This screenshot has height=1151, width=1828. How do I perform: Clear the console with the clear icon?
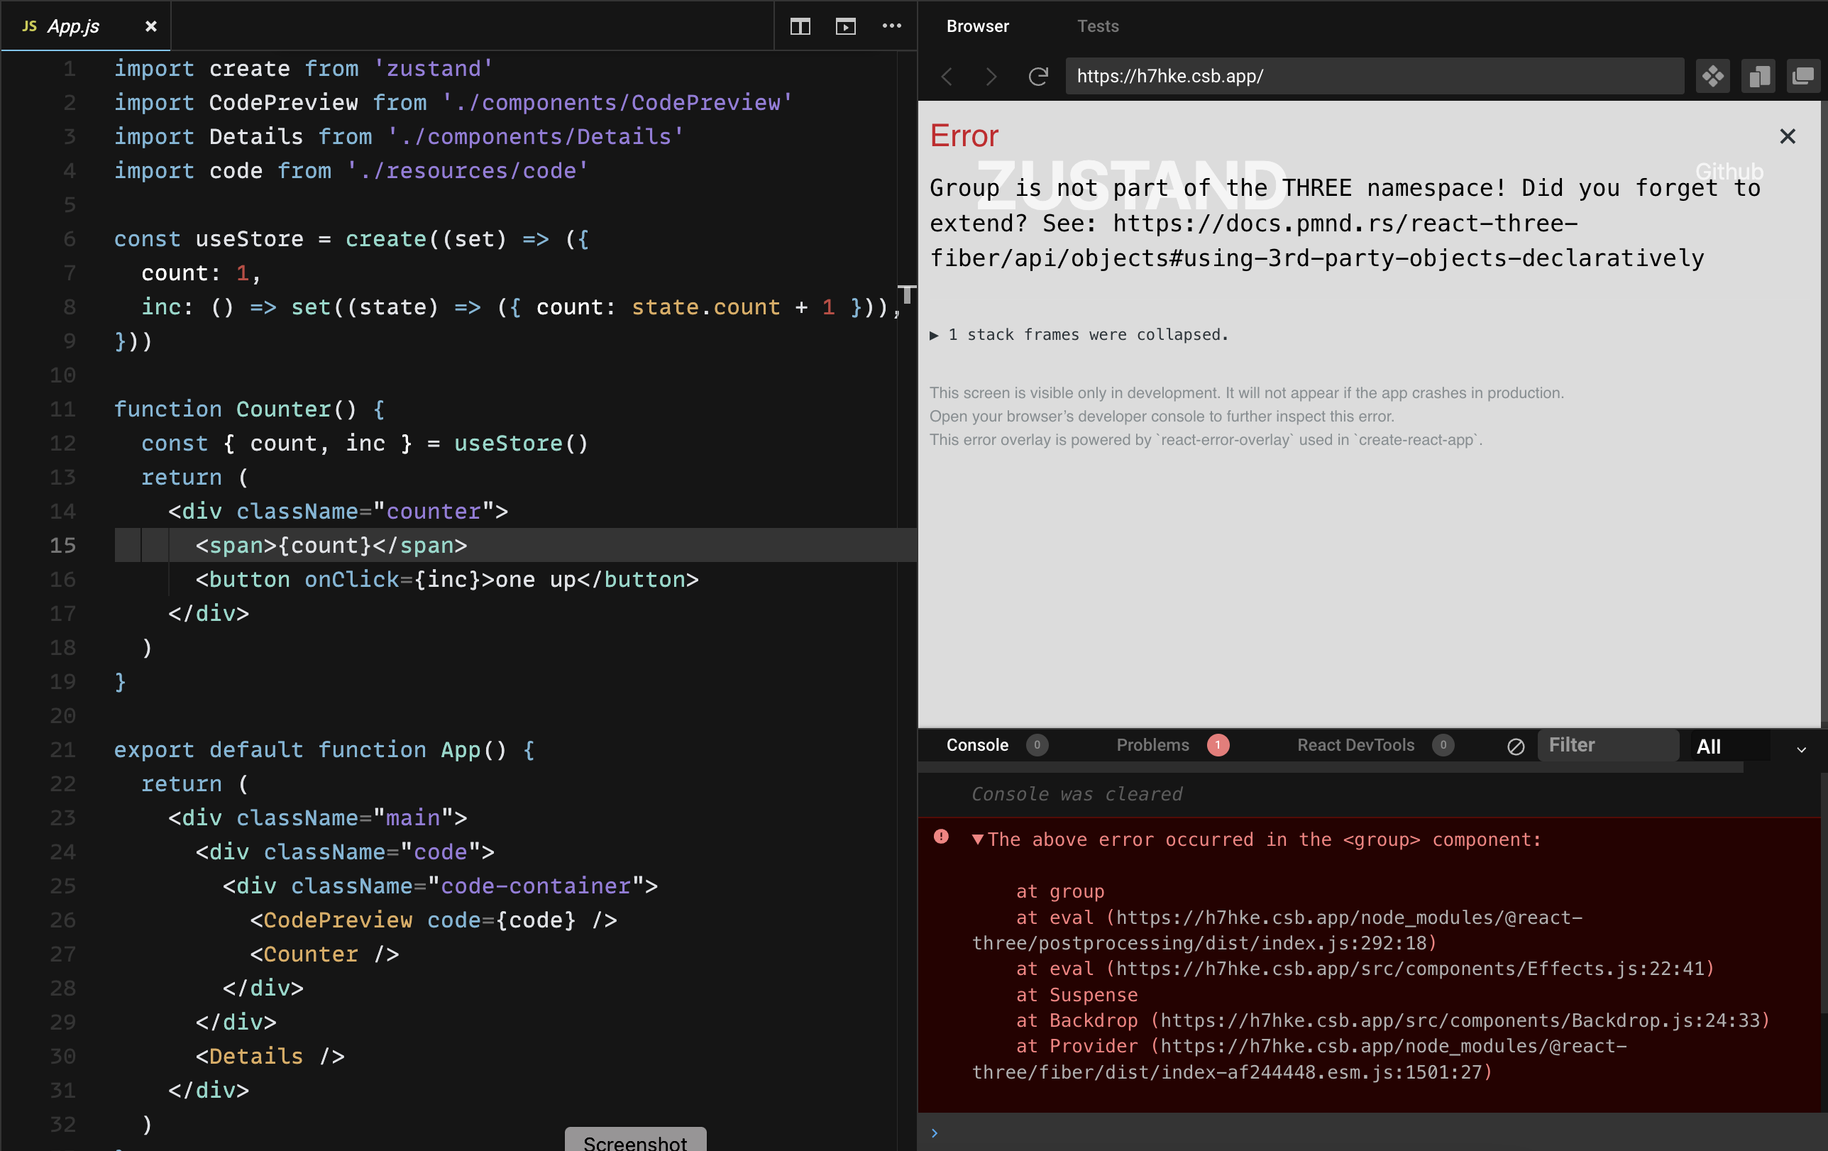point(1515,747)
